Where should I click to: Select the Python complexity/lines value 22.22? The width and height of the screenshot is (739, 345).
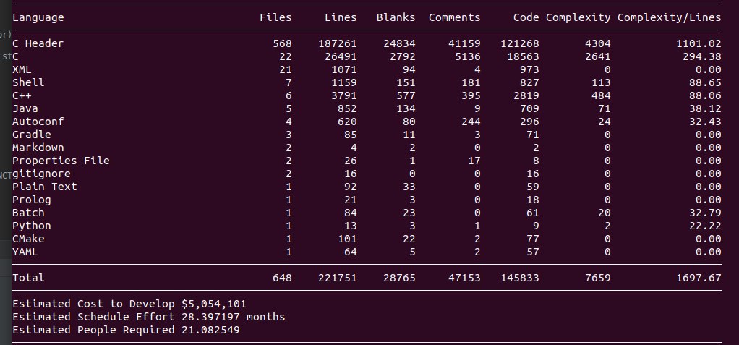pyautogui.click(x=705, y=226)
